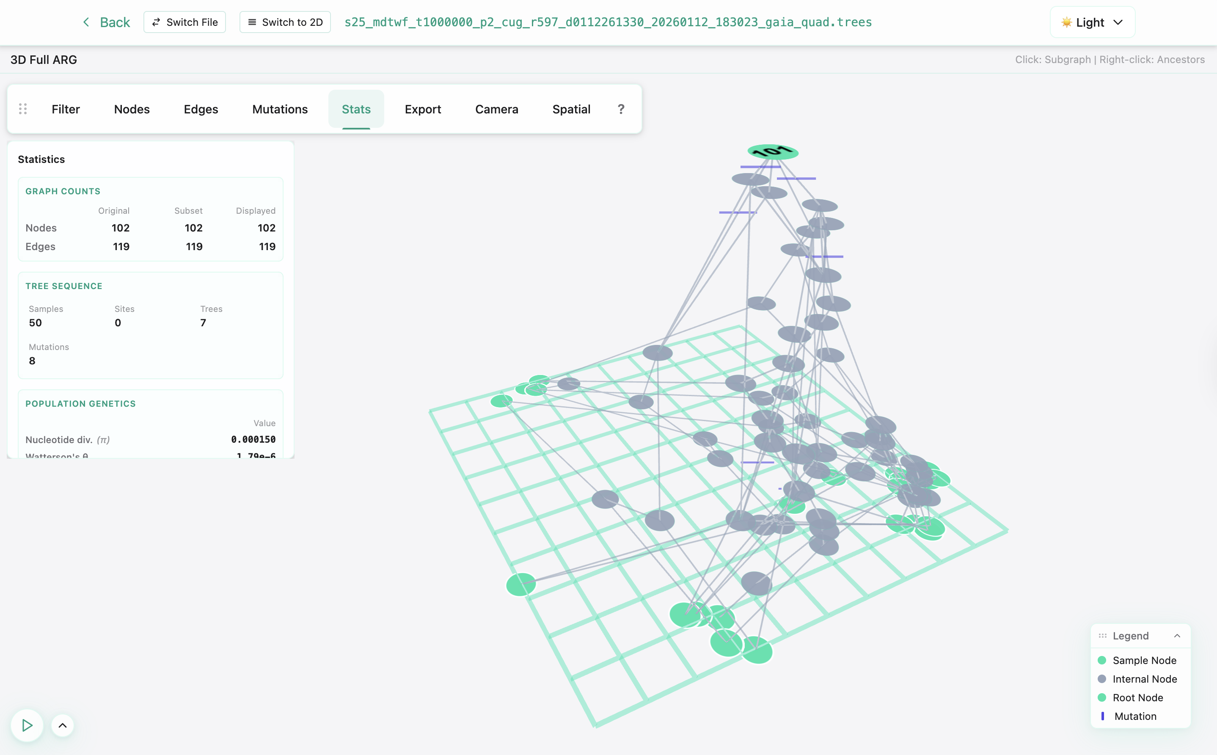Click the sun theme icon

pos(1066,22)
